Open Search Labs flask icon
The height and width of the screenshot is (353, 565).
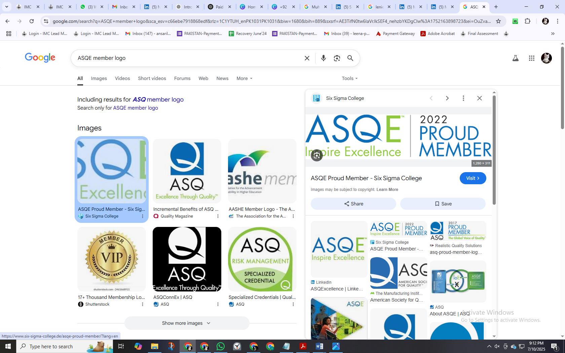point(515,58)
